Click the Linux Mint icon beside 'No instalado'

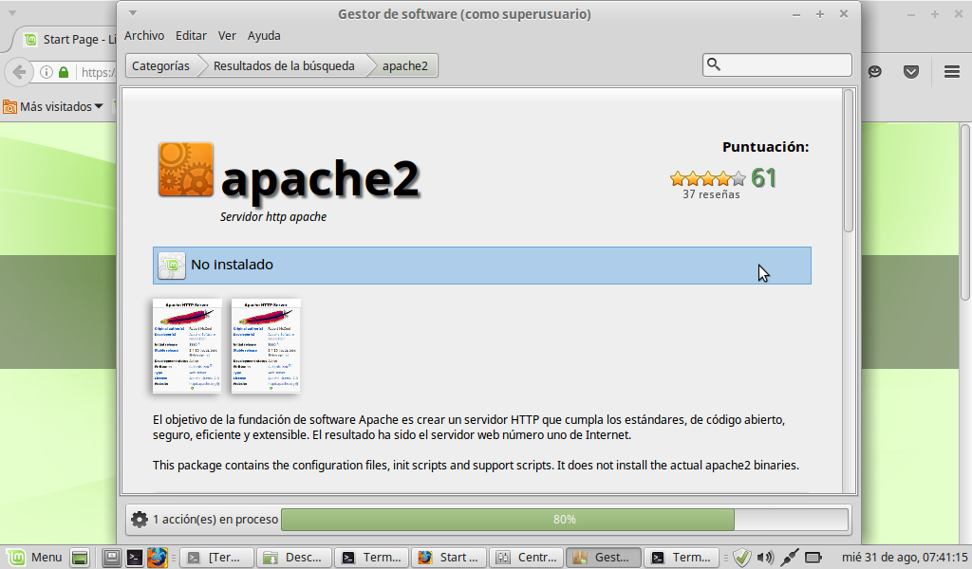pos(171,266)
